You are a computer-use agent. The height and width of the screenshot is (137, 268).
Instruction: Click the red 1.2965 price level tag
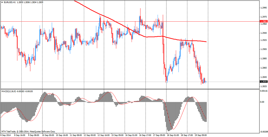tap(264, 21)
